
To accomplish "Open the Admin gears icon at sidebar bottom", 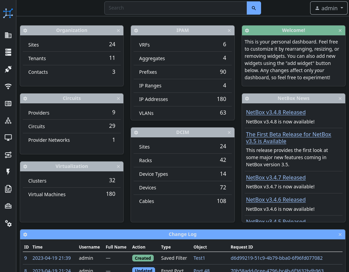I will (8, 224).
